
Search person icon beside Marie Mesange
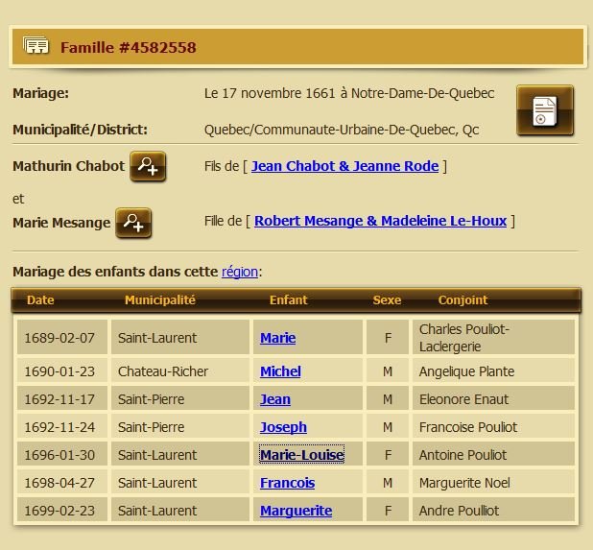click(x=133, y=223)
